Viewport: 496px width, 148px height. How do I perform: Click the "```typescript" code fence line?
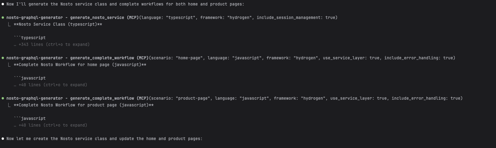click(30, 38)
